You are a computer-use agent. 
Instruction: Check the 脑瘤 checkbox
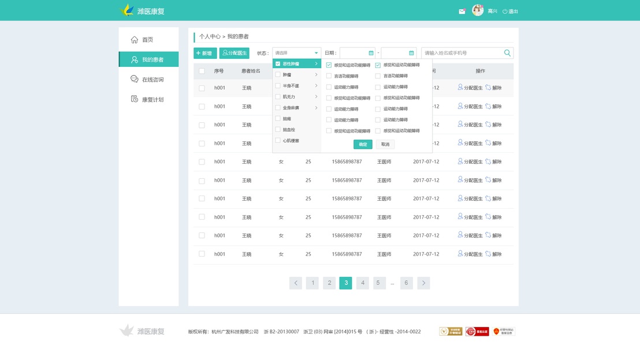(278, 119)
